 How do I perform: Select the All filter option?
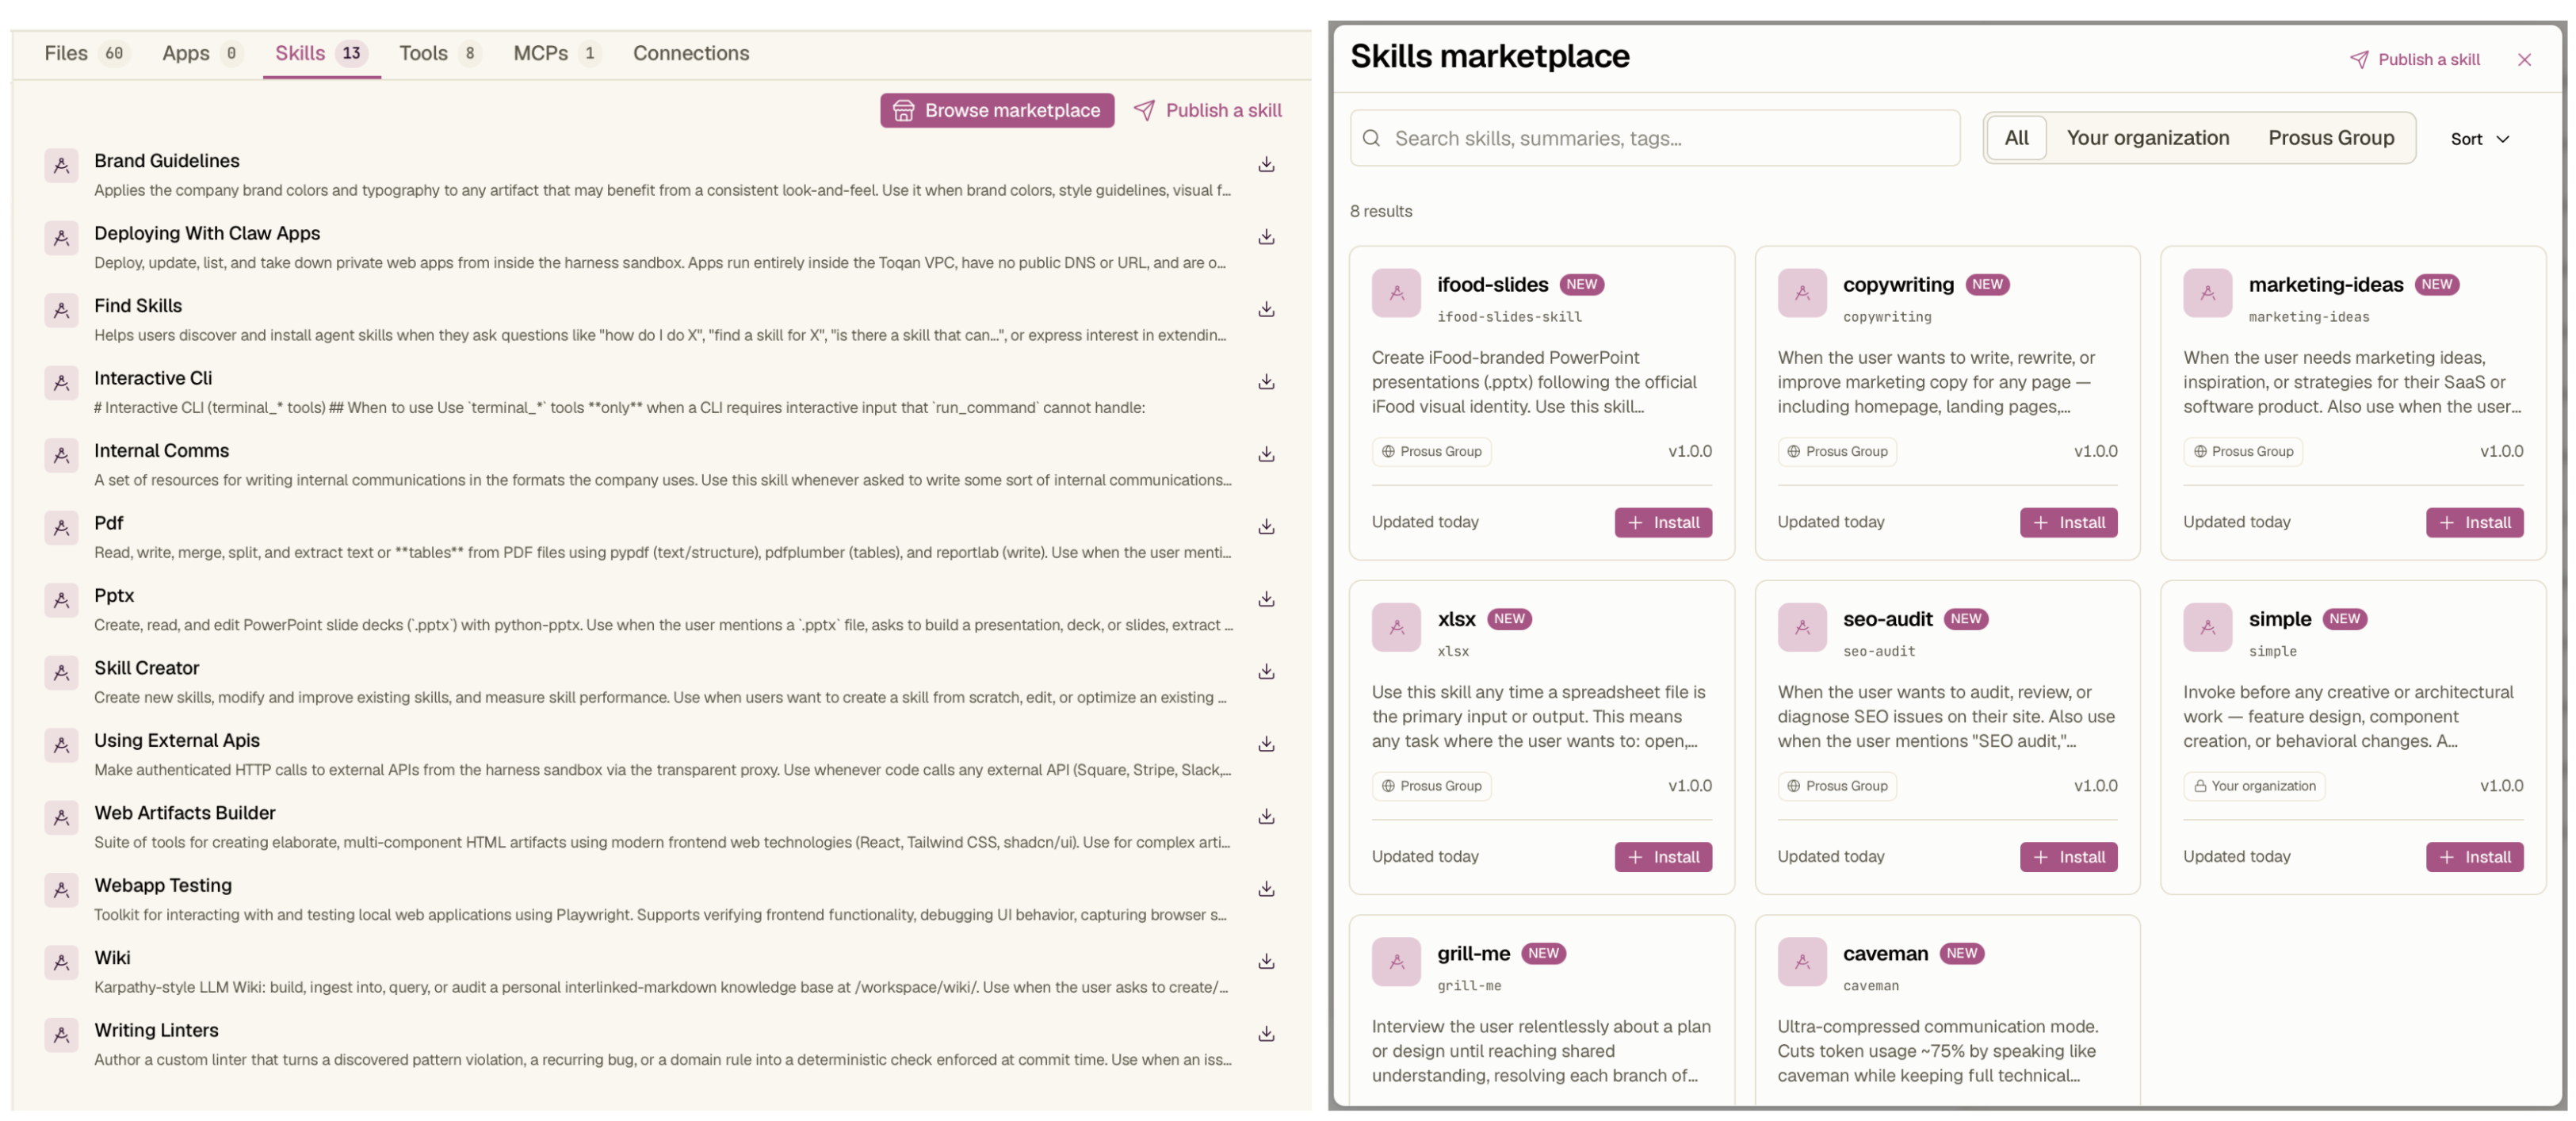tap(2016, 138)
